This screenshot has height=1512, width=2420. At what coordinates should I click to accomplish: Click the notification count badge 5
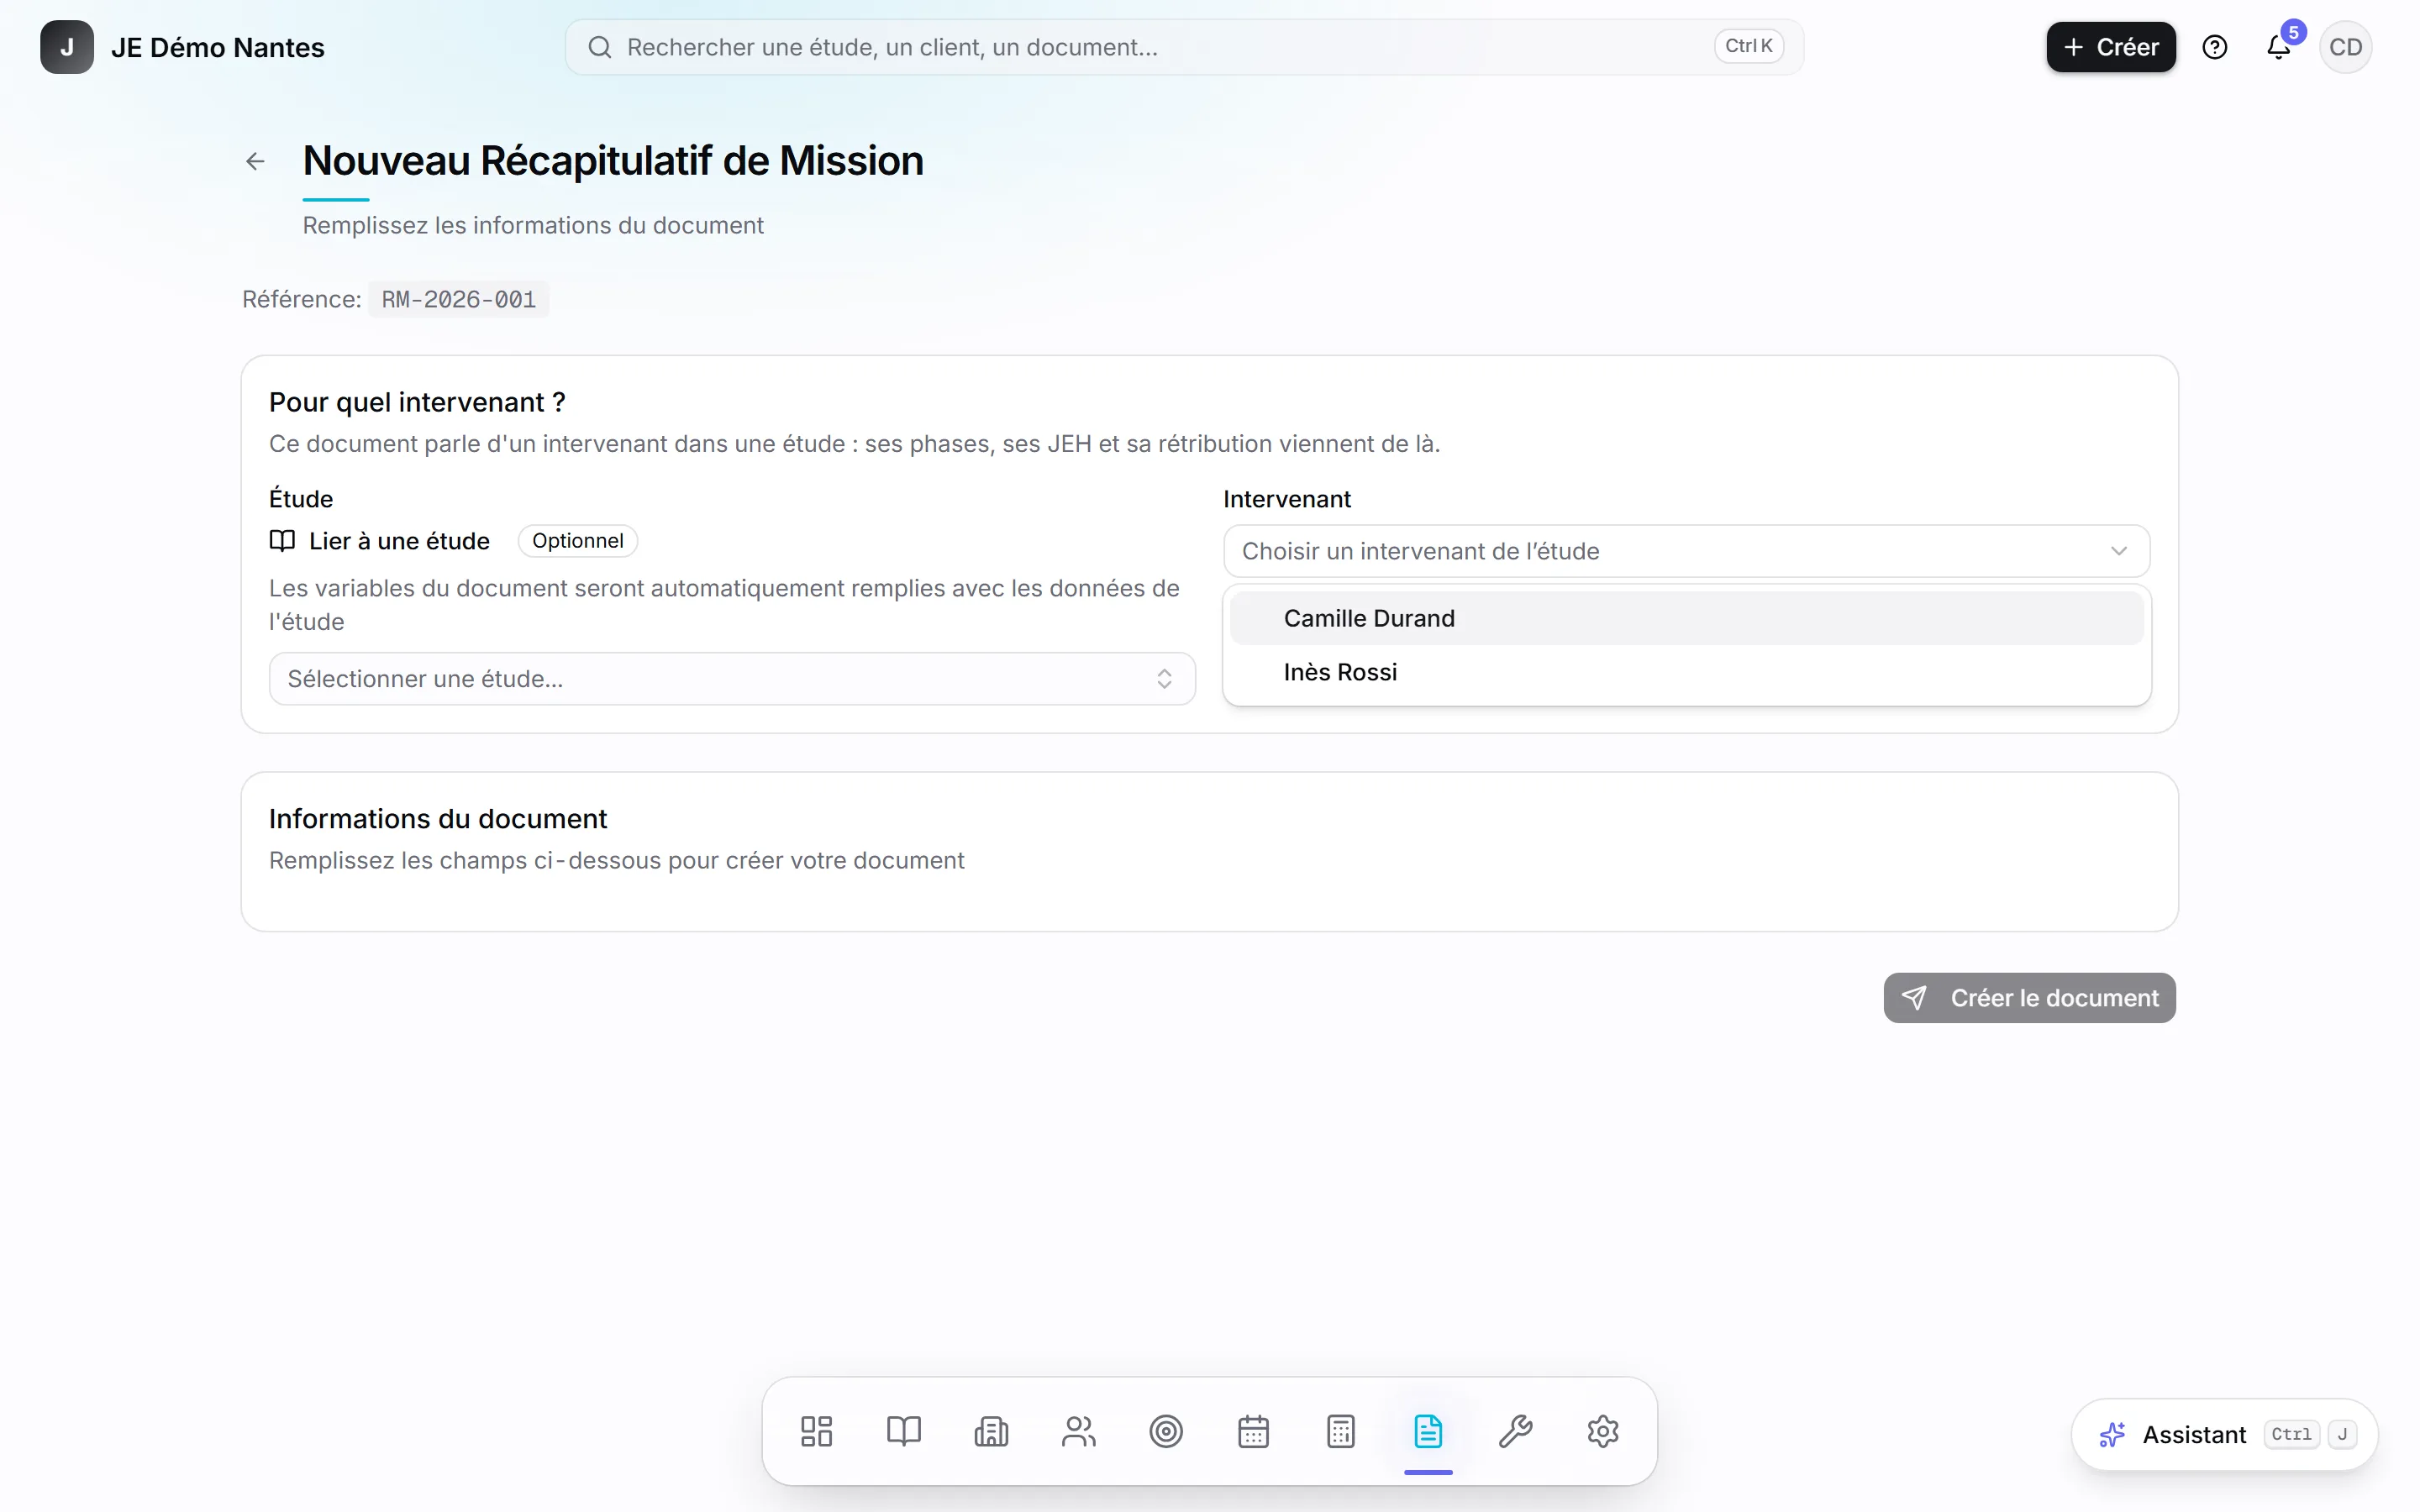click(2293, 32)
